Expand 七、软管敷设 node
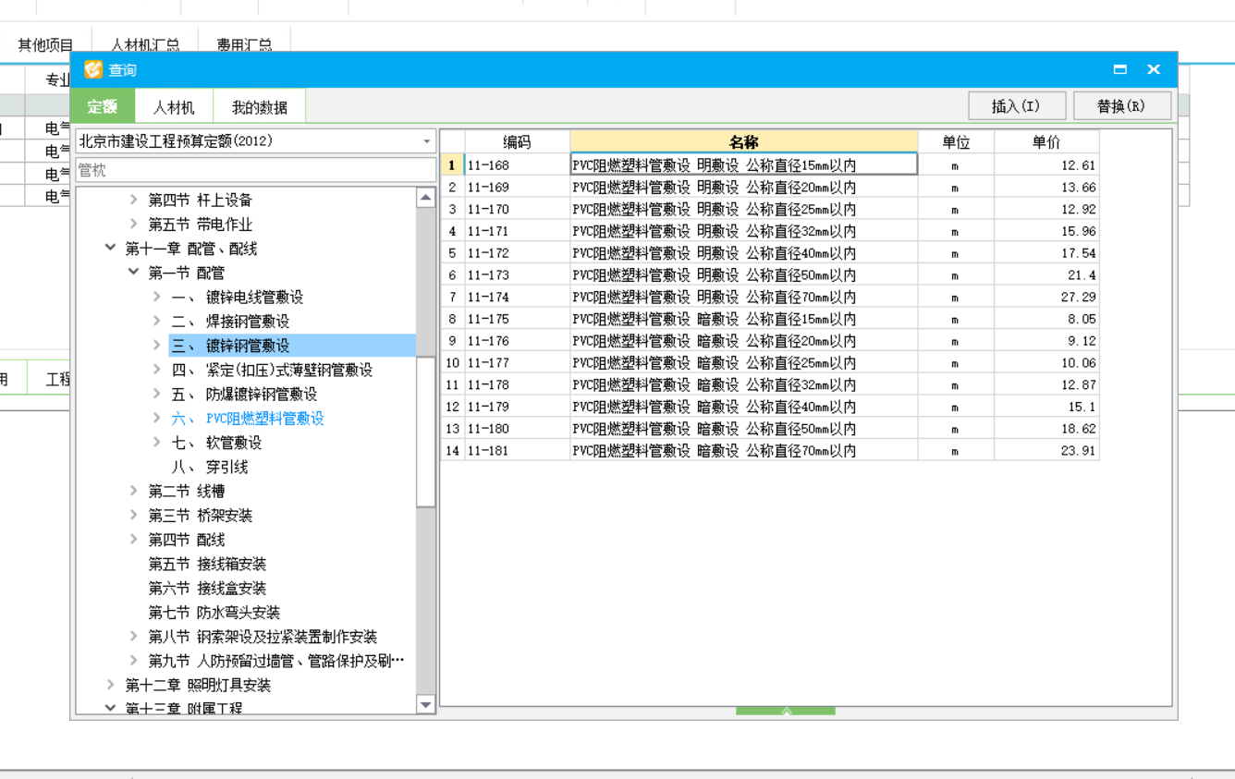Screen dimensions: 1235x779 [x=157, y=443]
